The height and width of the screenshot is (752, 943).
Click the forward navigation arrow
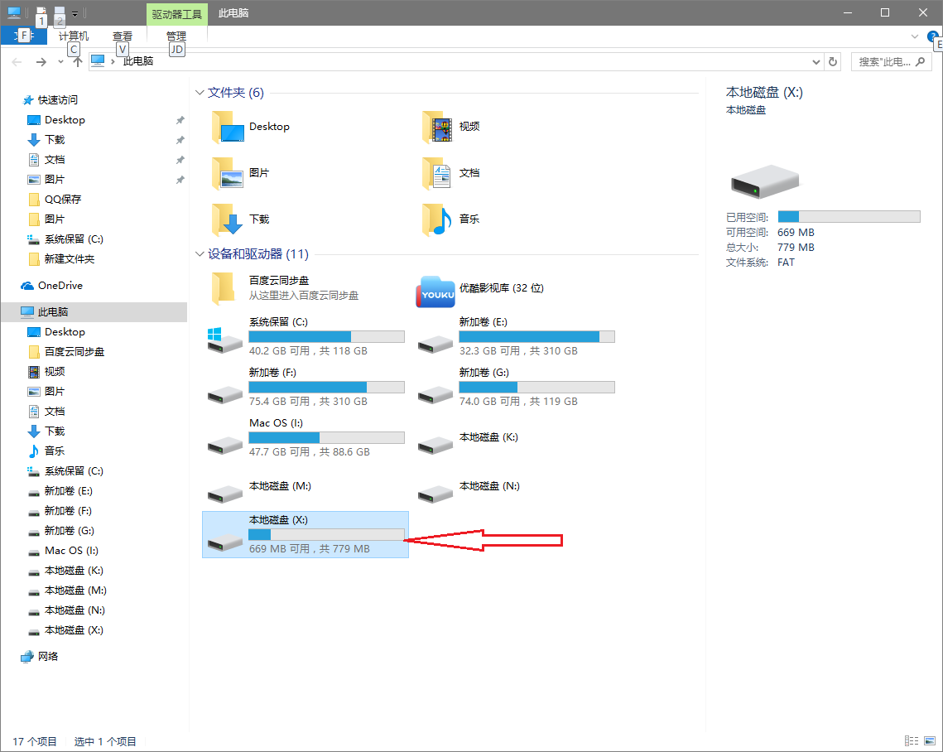click(x=41, y=61)
